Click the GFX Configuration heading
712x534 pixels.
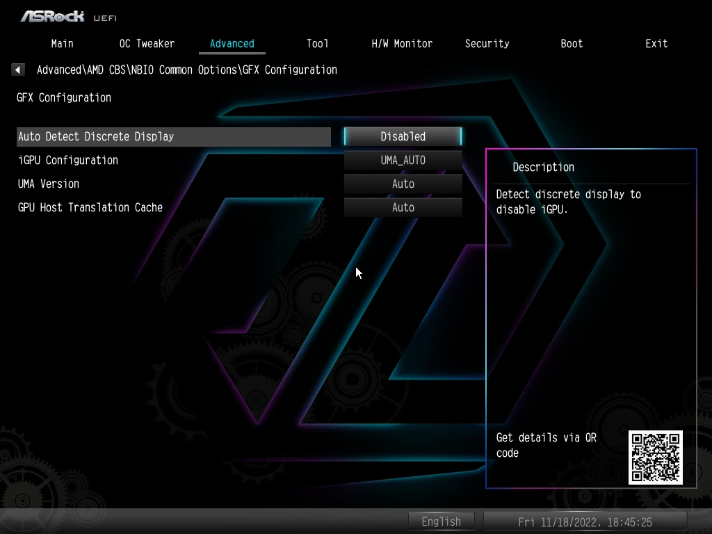pos(64,97)
